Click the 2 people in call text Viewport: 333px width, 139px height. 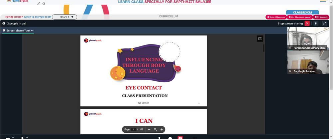17,24
